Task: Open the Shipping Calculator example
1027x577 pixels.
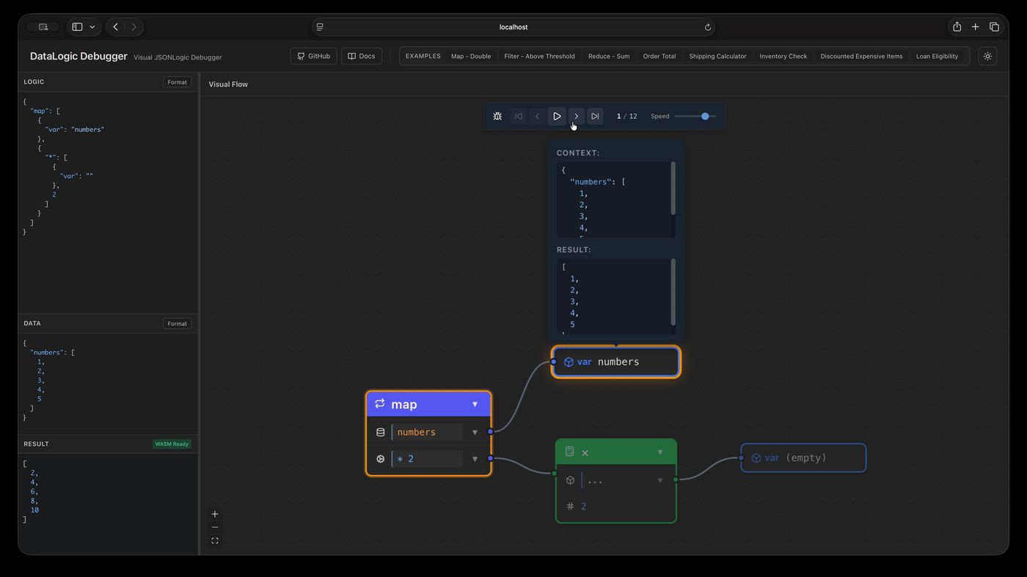Action: (717, 56)
